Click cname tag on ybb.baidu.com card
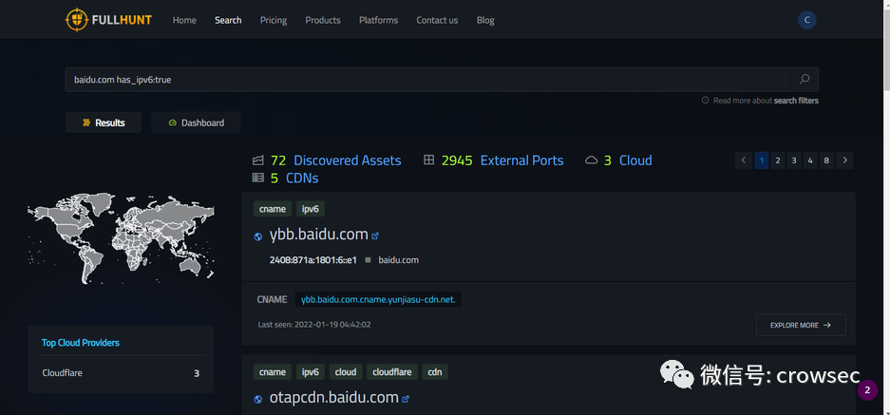Viewport: 890px width, 415px height. coord(273,209)
